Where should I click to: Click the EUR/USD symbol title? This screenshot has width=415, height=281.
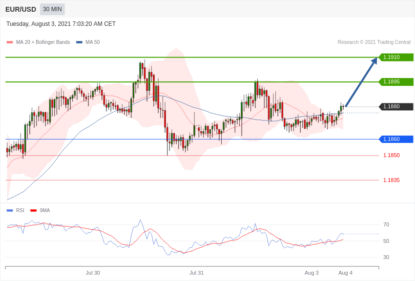pos(21,10)
